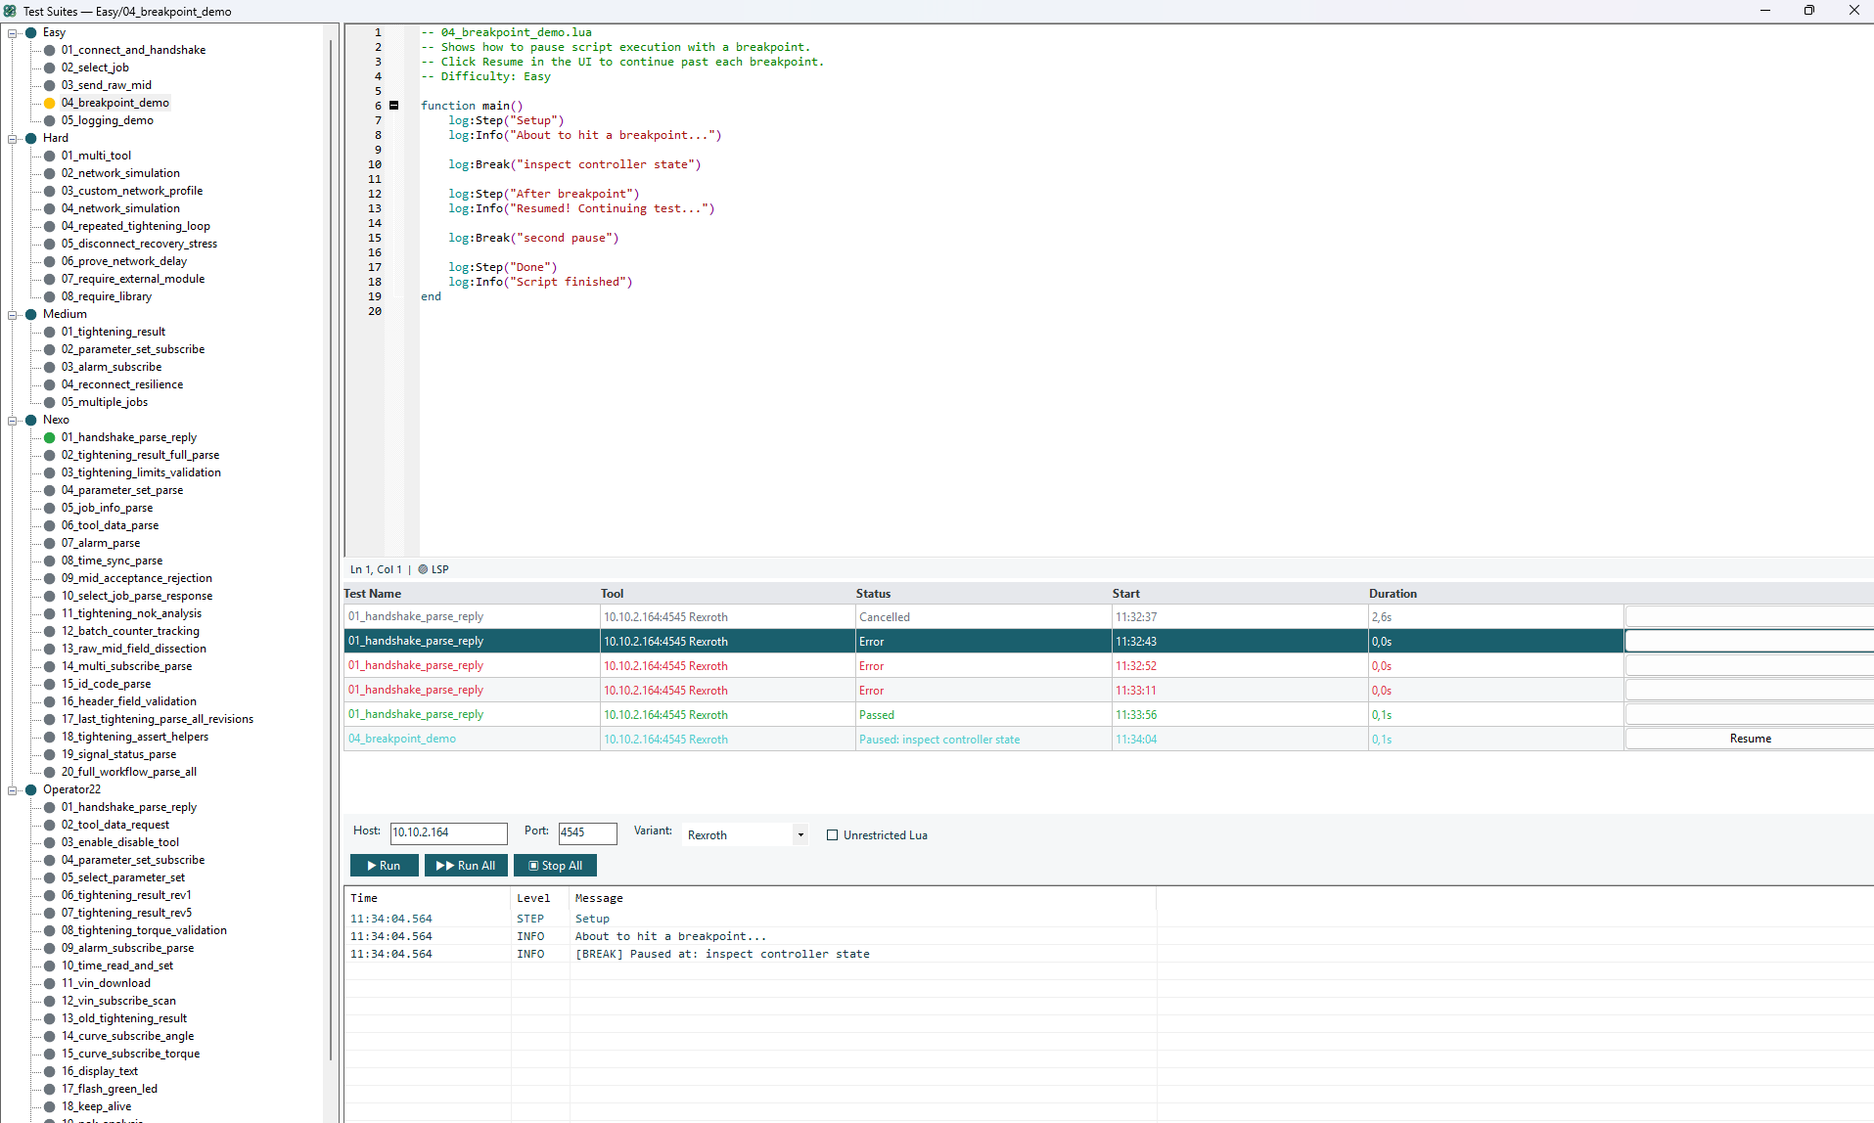The width and height of the screenshot is (1874, 1123).
Task: Select 02_select_job in Easy suite
Action: 95,67
